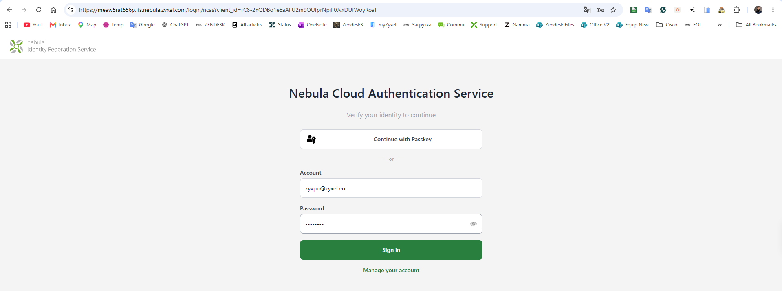Image resolution: width=782 pixels, height=291 pixels.
Task: Open the All Bookmarks folder
Action: point(756,25)
